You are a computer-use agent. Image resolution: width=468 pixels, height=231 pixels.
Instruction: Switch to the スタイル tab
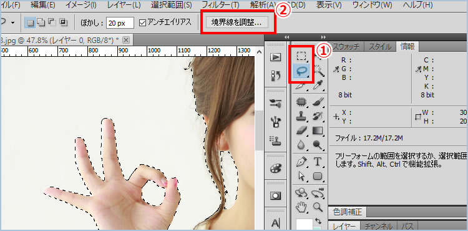pos(380,47)
